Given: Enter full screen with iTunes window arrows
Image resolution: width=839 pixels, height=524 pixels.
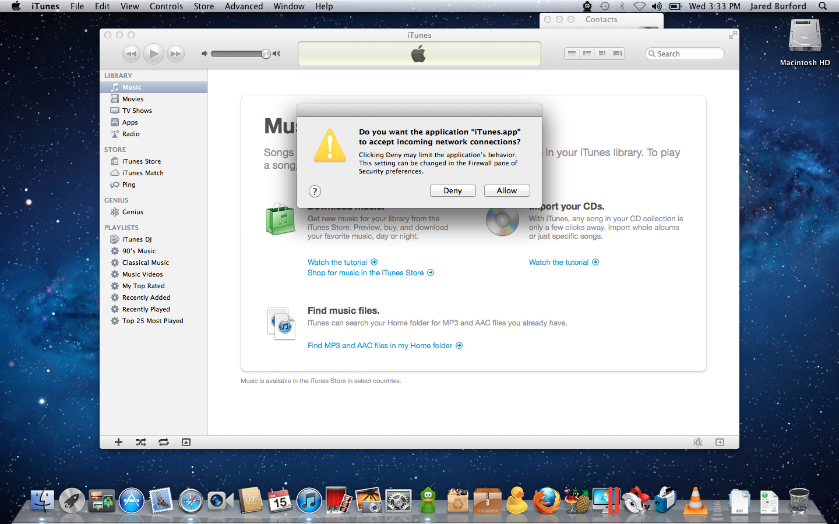Looking at the screenshot, I should pyautogui.click(x=732, y=36).
